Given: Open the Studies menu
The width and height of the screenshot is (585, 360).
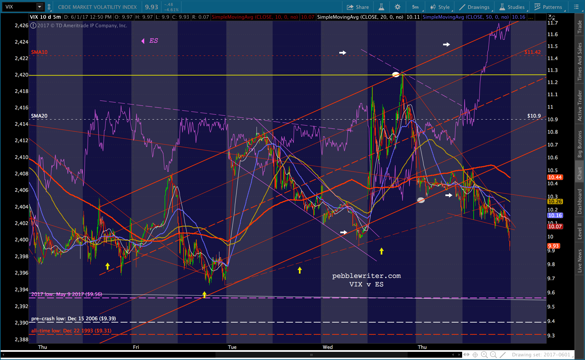Looking at the screenshot, I should pyautogui.click(x=512, y=7).
